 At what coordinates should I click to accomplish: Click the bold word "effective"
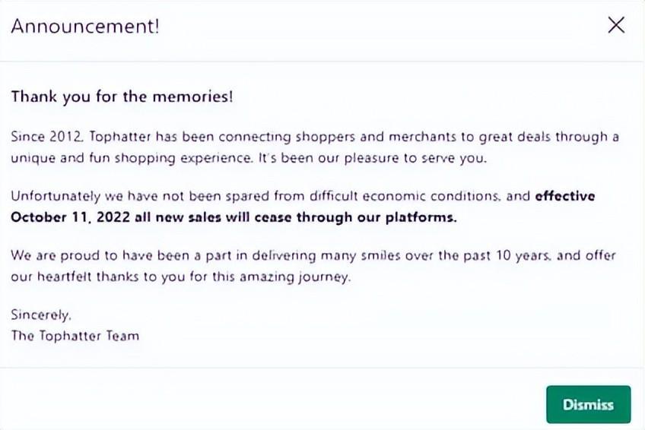[x=564, y=196]
